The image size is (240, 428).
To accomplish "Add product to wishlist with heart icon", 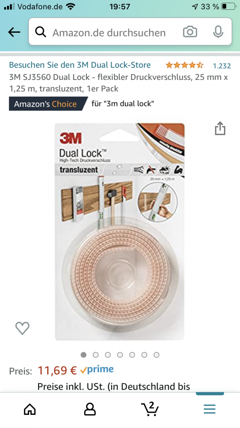I will pyautogui.click(x=22, y=328).
